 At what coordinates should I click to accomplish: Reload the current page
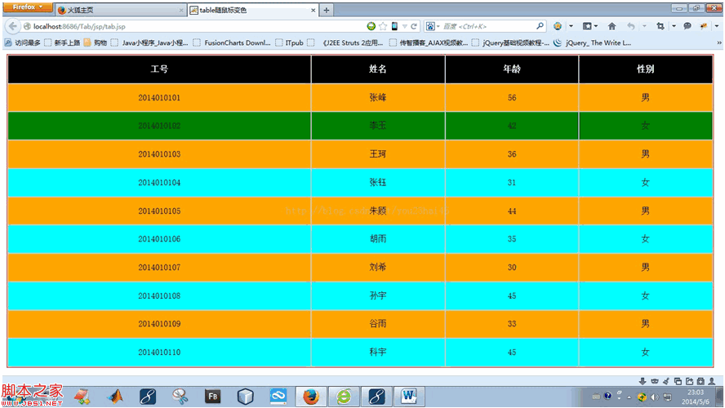tap(414, 26)
